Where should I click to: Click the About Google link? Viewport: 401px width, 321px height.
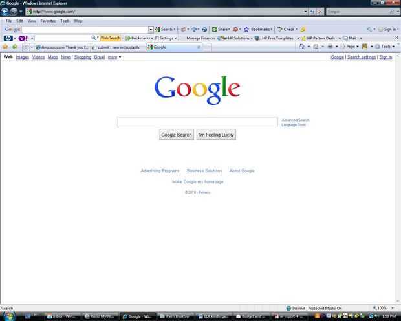click(x=242, y=170)
